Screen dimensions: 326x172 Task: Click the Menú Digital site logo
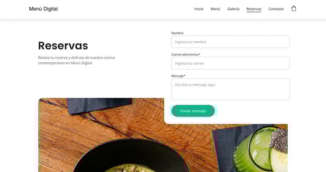click(x=43, y=9)
